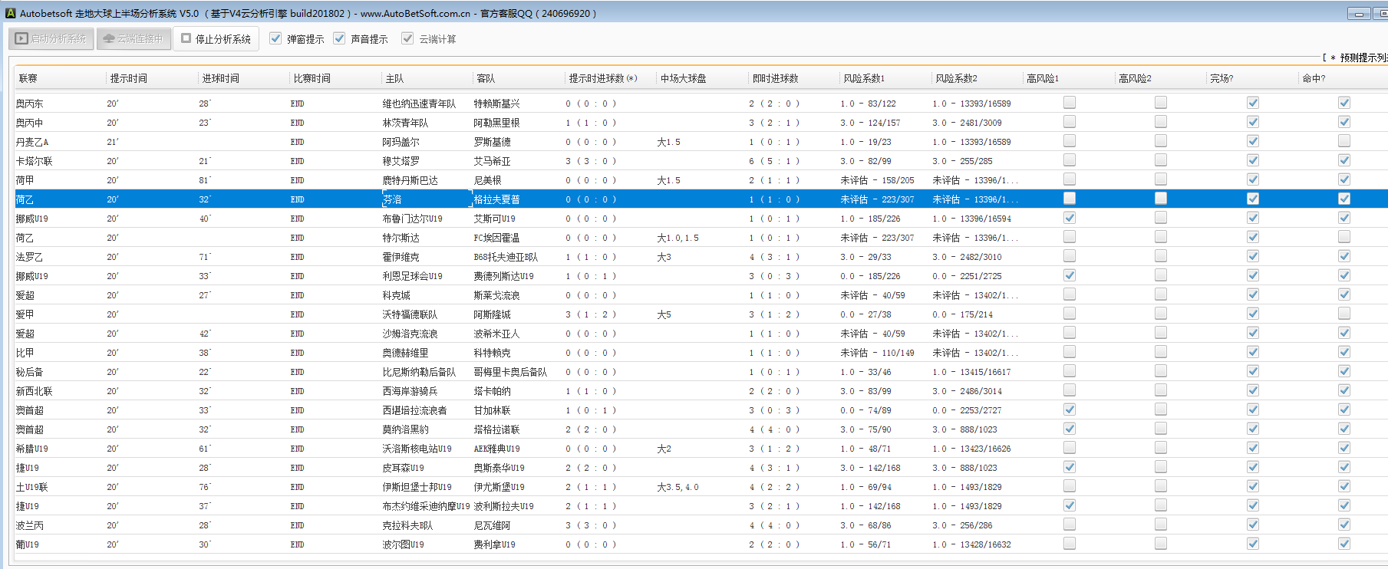Select the 霍伊维克 match row
This screenshot has height=569, width=1388.
point(401,257)
